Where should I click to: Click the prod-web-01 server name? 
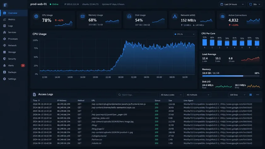38,4
